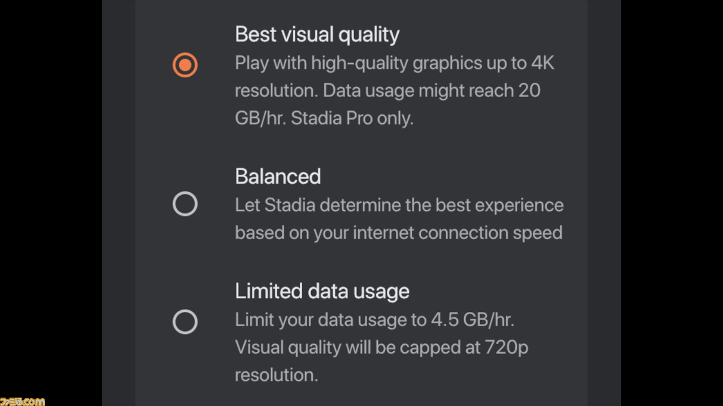Click the '720p' text in last description
This screenshot has width=723, height=406.
(x=506, y=348)
